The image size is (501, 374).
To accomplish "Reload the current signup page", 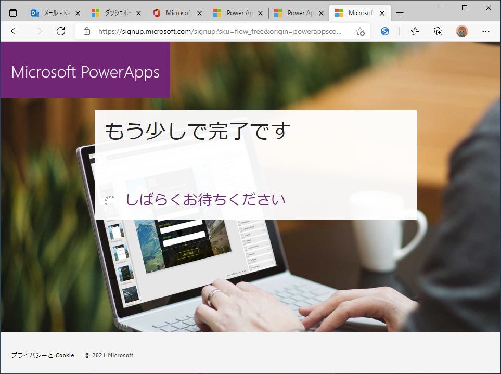I will (x=61, y=31).
